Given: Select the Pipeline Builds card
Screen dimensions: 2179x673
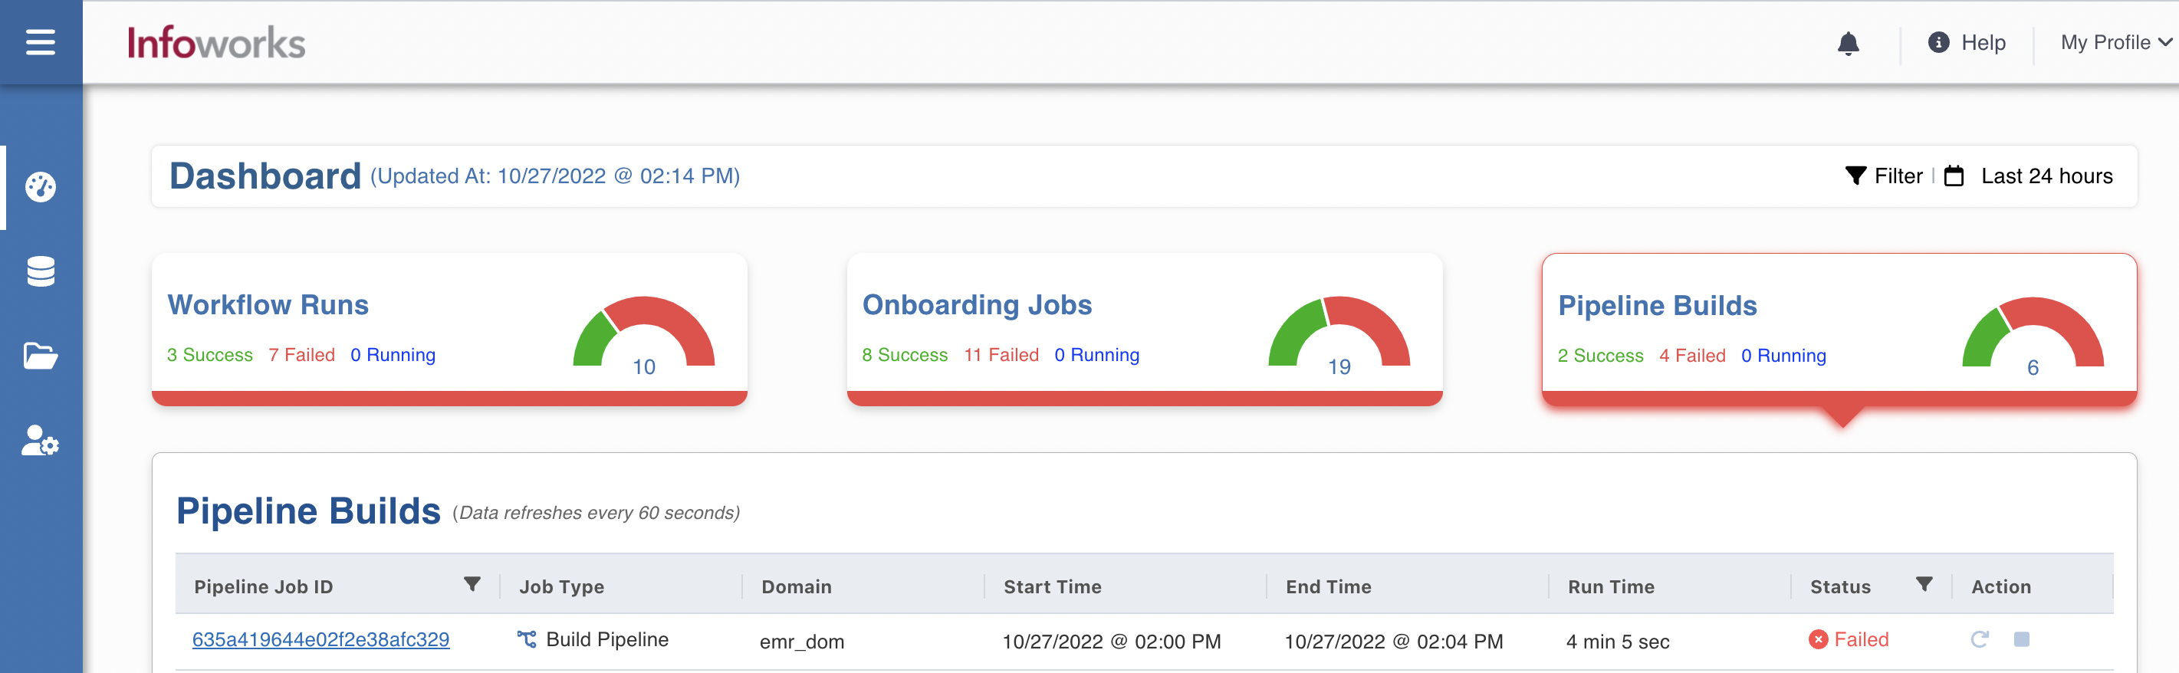Looking at the screenshot, I should click(x=1839, y=330).
